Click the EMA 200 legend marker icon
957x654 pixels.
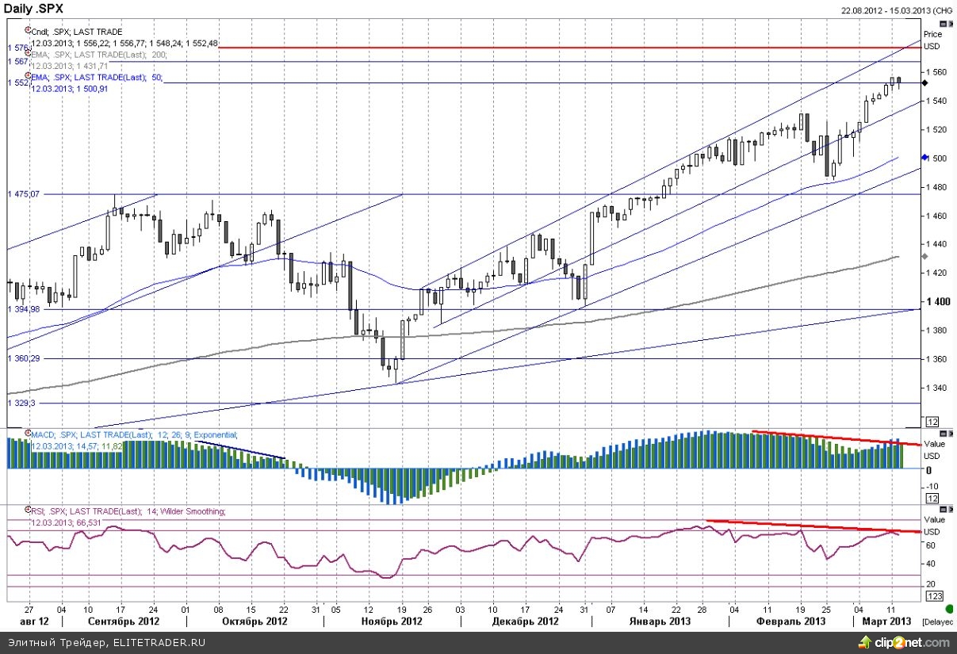[x=29, y=52]
